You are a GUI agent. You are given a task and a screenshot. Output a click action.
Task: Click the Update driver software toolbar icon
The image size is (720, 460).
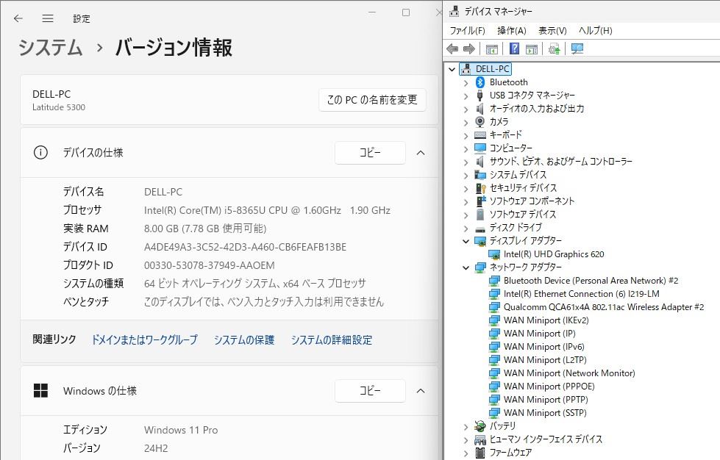point(555,48)
